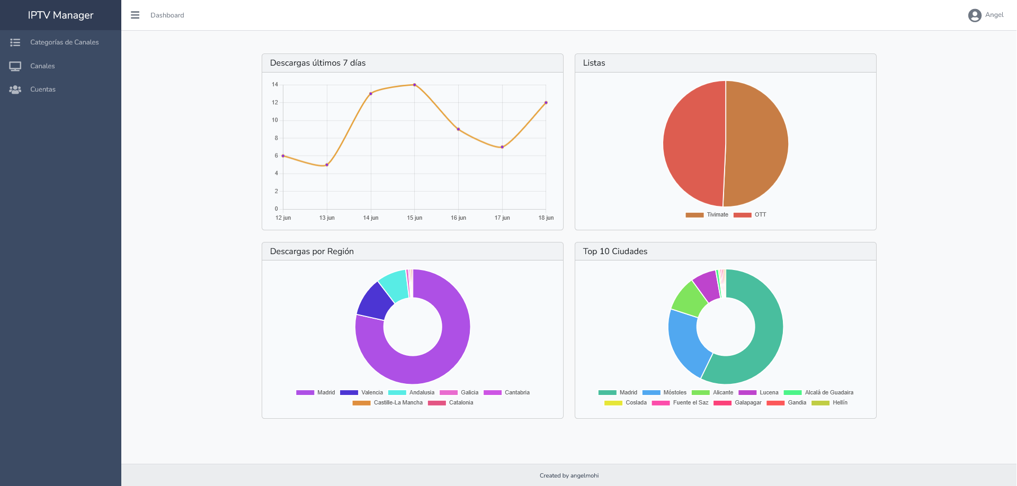Viewport: 1017px width, 486px height.
Task: Click the Alicante legend color swatch
Action: coord(700,393)
